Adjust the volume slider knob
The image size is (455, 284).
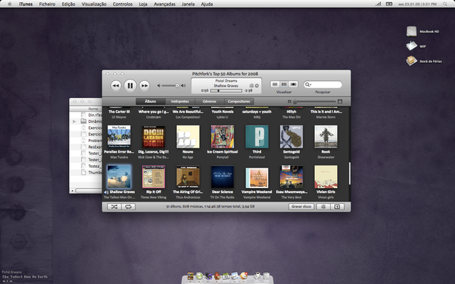177,85
